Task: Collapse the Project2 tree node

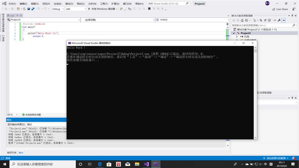Action: [x=234, y=33]
